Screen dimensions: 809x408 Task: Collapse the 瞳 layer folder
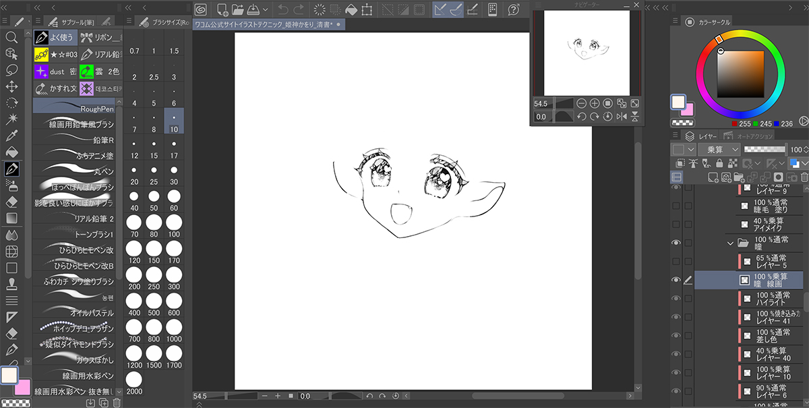[731, 243]
